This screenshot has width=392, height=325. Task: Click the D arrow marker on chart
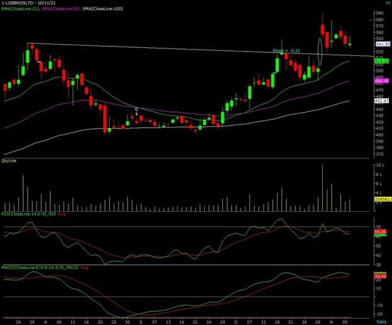coord(137,111)
